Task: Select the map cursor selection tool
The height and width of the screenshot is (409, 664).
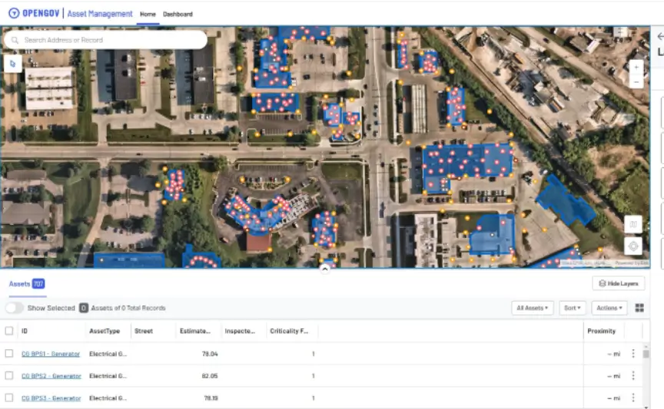Action: click(x=13, y=64)
